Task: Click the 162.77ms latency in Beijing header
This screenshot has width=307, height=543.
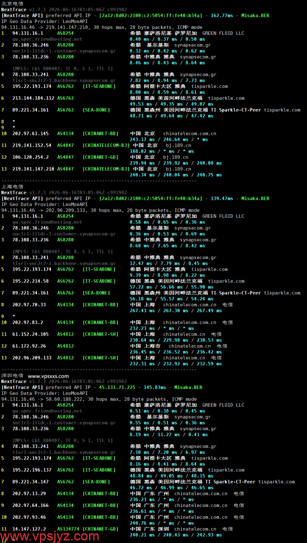Action: pyautogui.click(x=222, y=15)
